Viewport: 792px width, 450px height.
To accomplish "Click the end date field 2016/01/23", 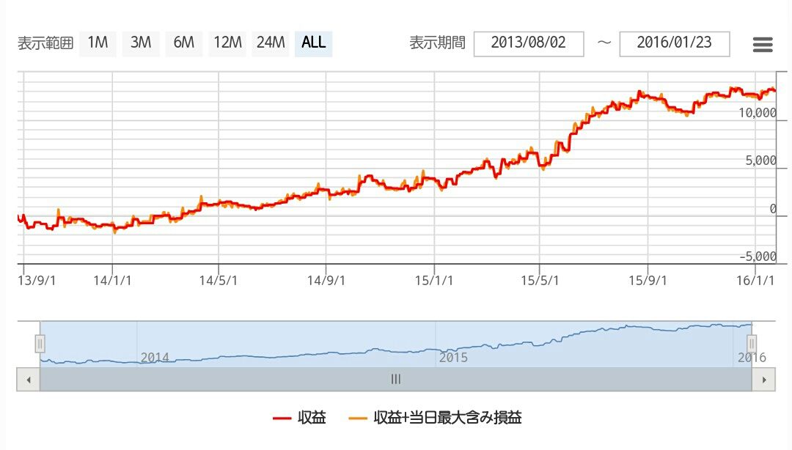I will pyautogui.click(x=675, y=43).
